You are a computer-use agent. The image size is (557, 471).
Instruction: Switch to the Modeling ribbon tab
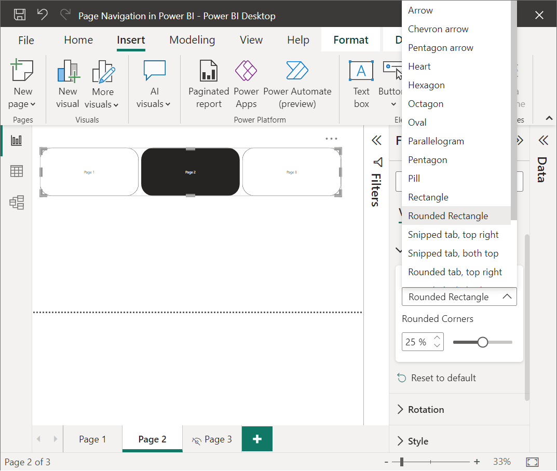192,40
